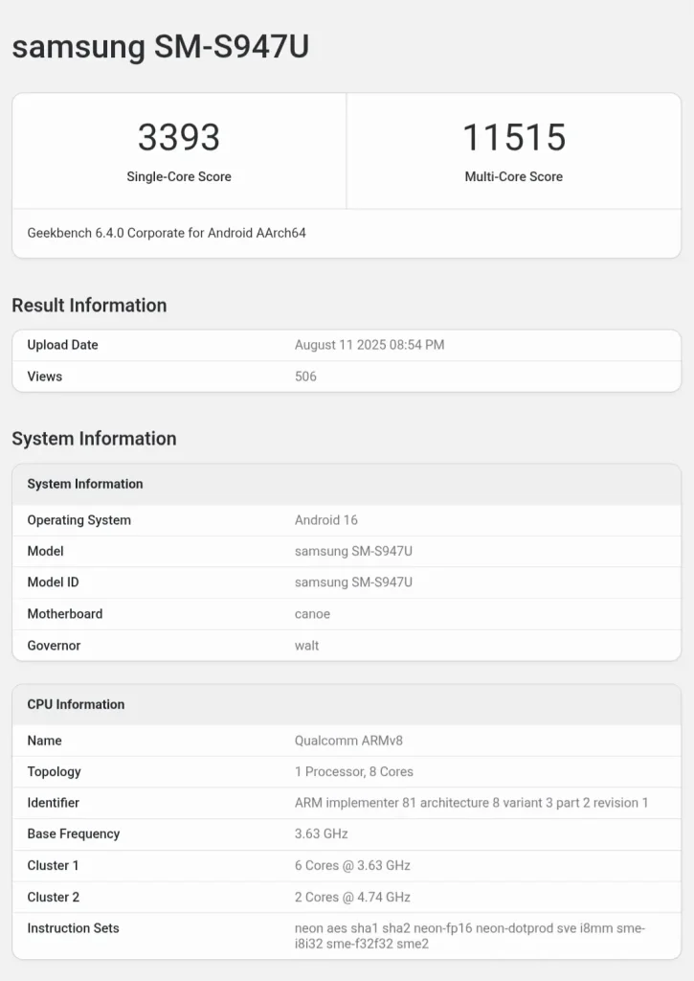The image size is (694, 981).
Task: Click the 'Base Frequency' row label
Action: 73,834
